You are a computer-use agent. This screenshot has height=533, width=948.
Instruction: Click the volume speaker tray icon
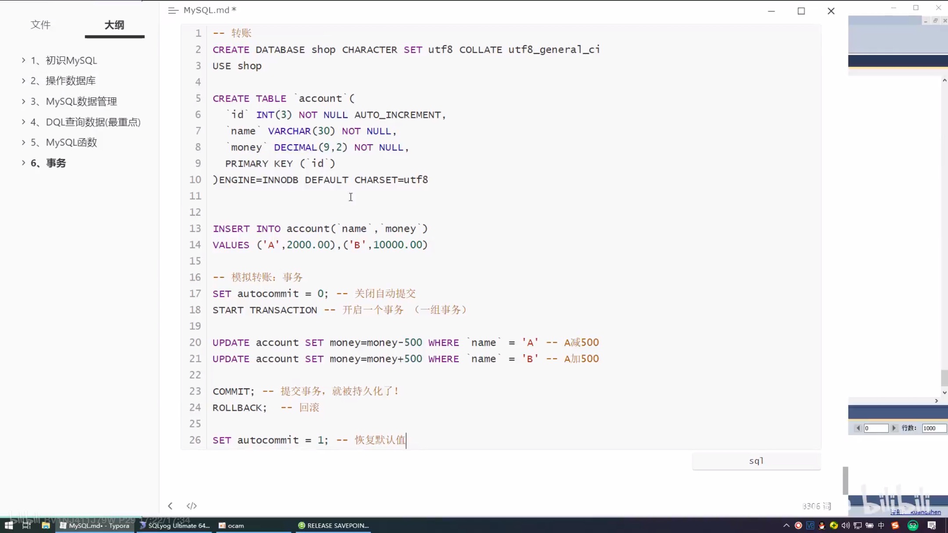tap(845, 525)
